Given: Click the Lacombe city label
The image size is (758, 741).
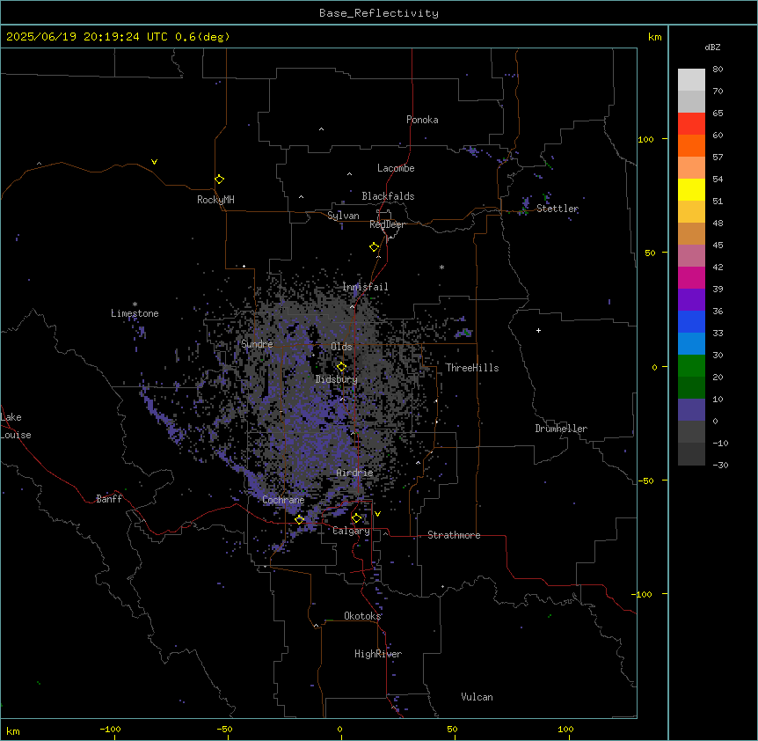Looking at the screenshot, I should (396, 168).
